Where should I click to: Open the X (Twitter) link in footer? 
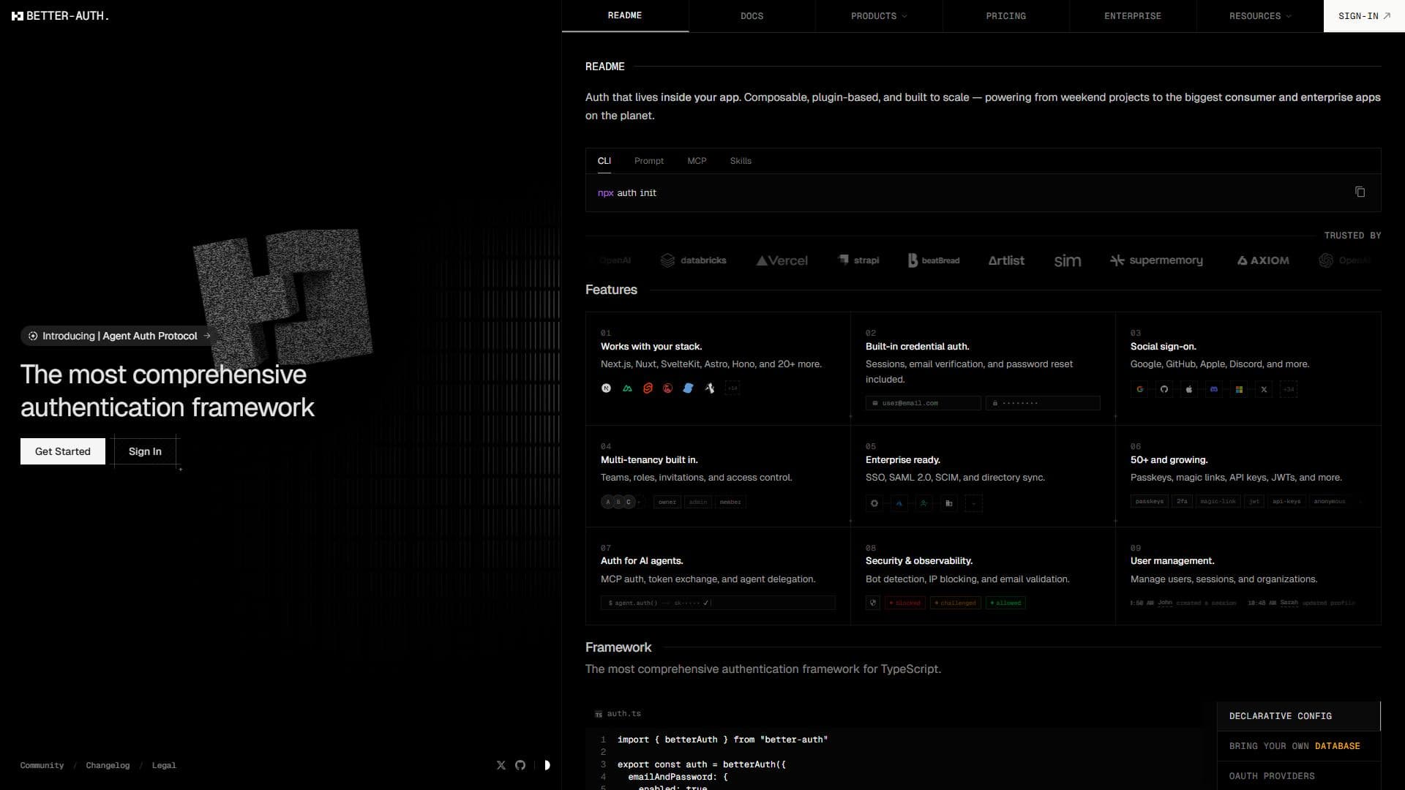501,765
